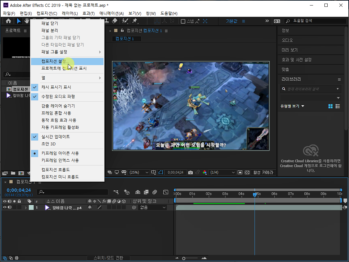Click the '스위치/모드 전환' button

click(x=108, y=258)
